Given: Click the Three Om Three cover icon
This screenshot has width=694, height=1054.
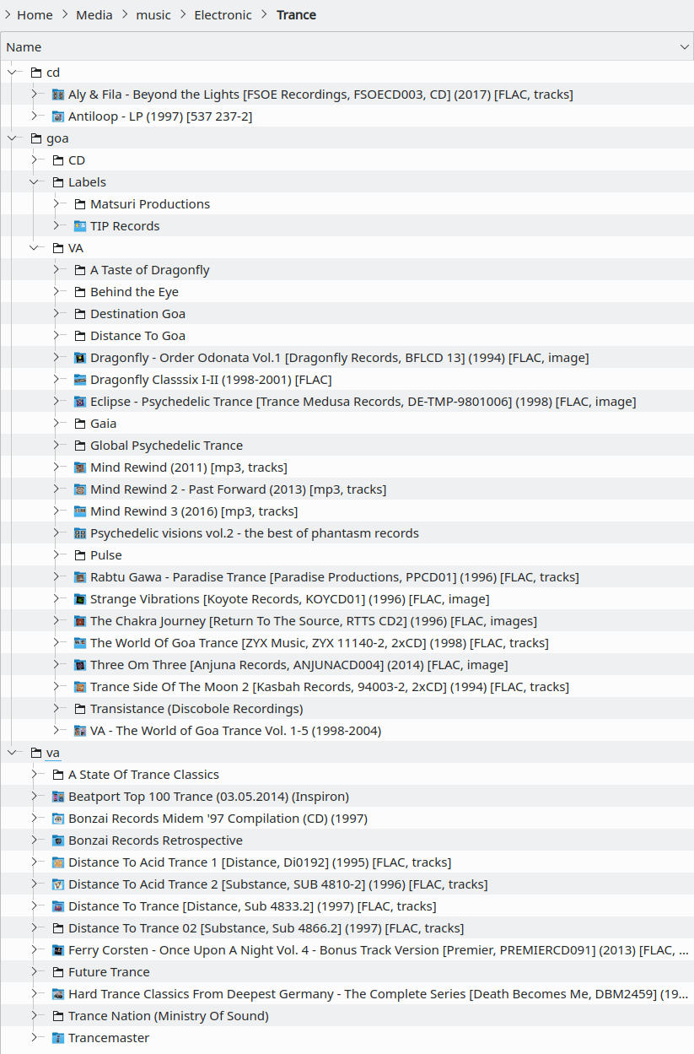Looking at the screenshot, I should point(80,665).
